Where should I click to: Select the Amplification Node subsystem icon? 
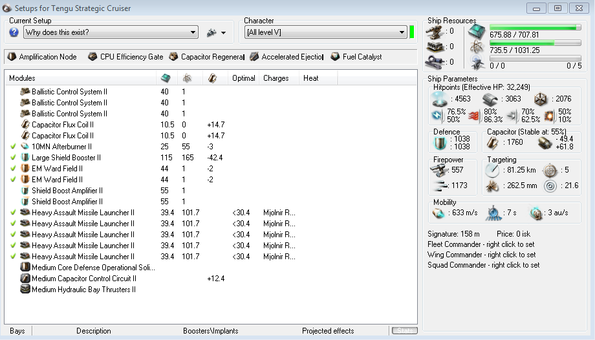point(12,56)
